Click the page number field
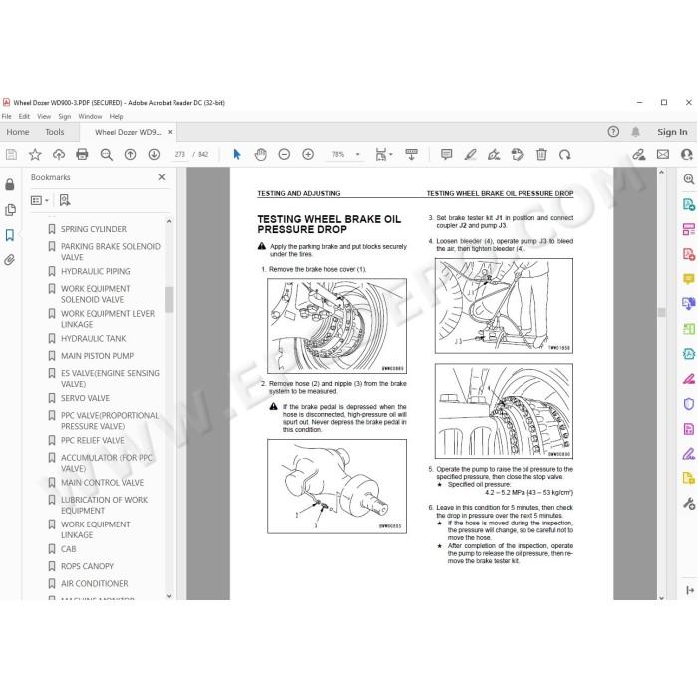Viewport: 698px width, 698px height. tap(179, 154)
